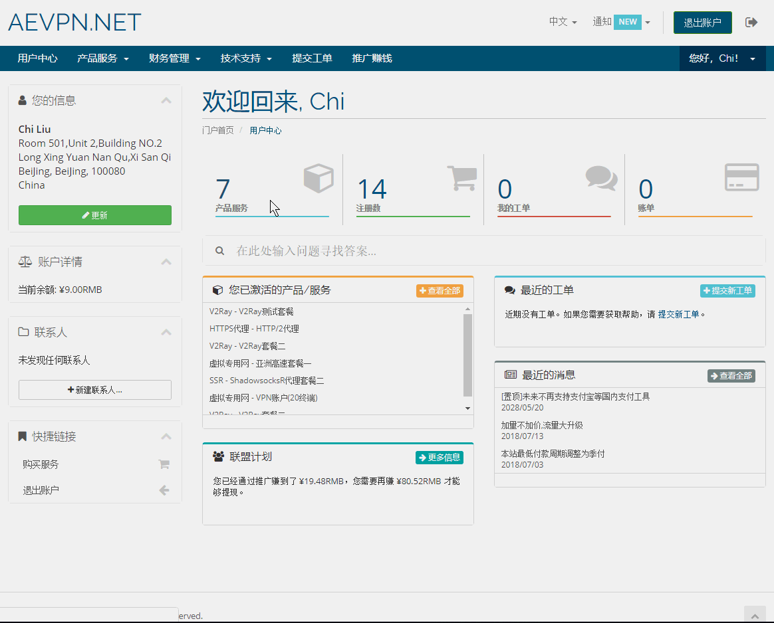Click the search magnifier icon
The width and height of the screenshot is (774, 623).
219,251
